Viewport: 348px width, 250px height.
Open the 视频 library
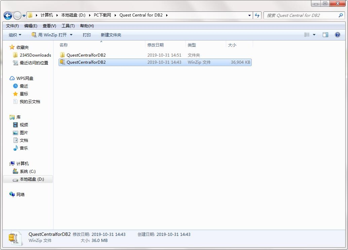pos(21,125)
